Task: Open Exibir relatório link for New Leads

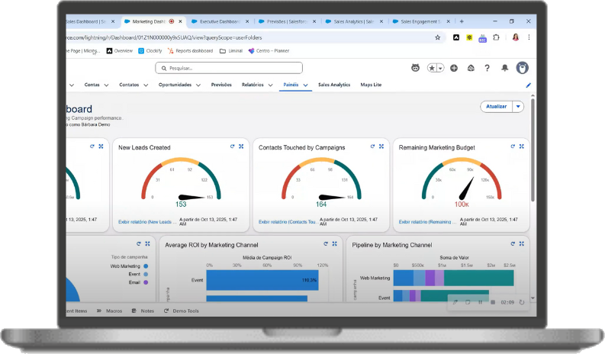Action: point(147,222)
